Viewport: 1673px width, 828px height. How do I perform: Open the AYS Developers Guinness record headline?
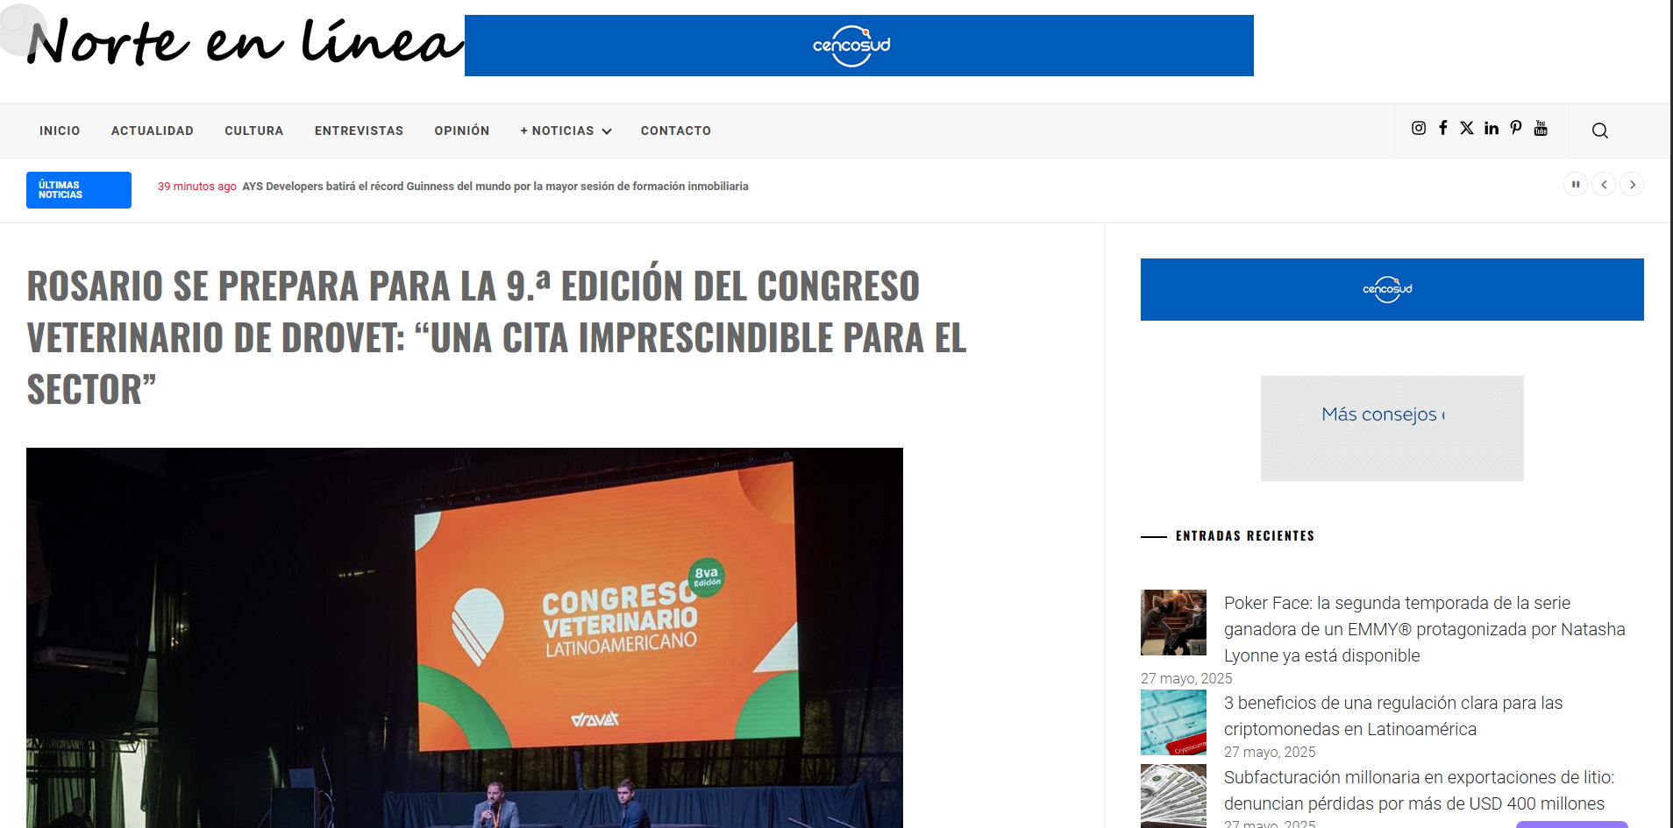click(495, 187)
